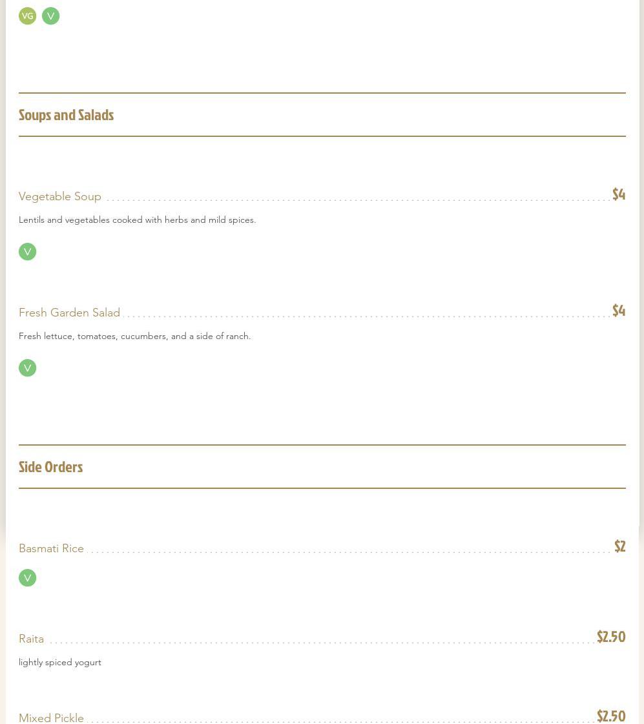The width and height of the screenshot is (644, 724).
Task: Click the vegetarian icon under Basmati Rice
Action: coord(27,578)
